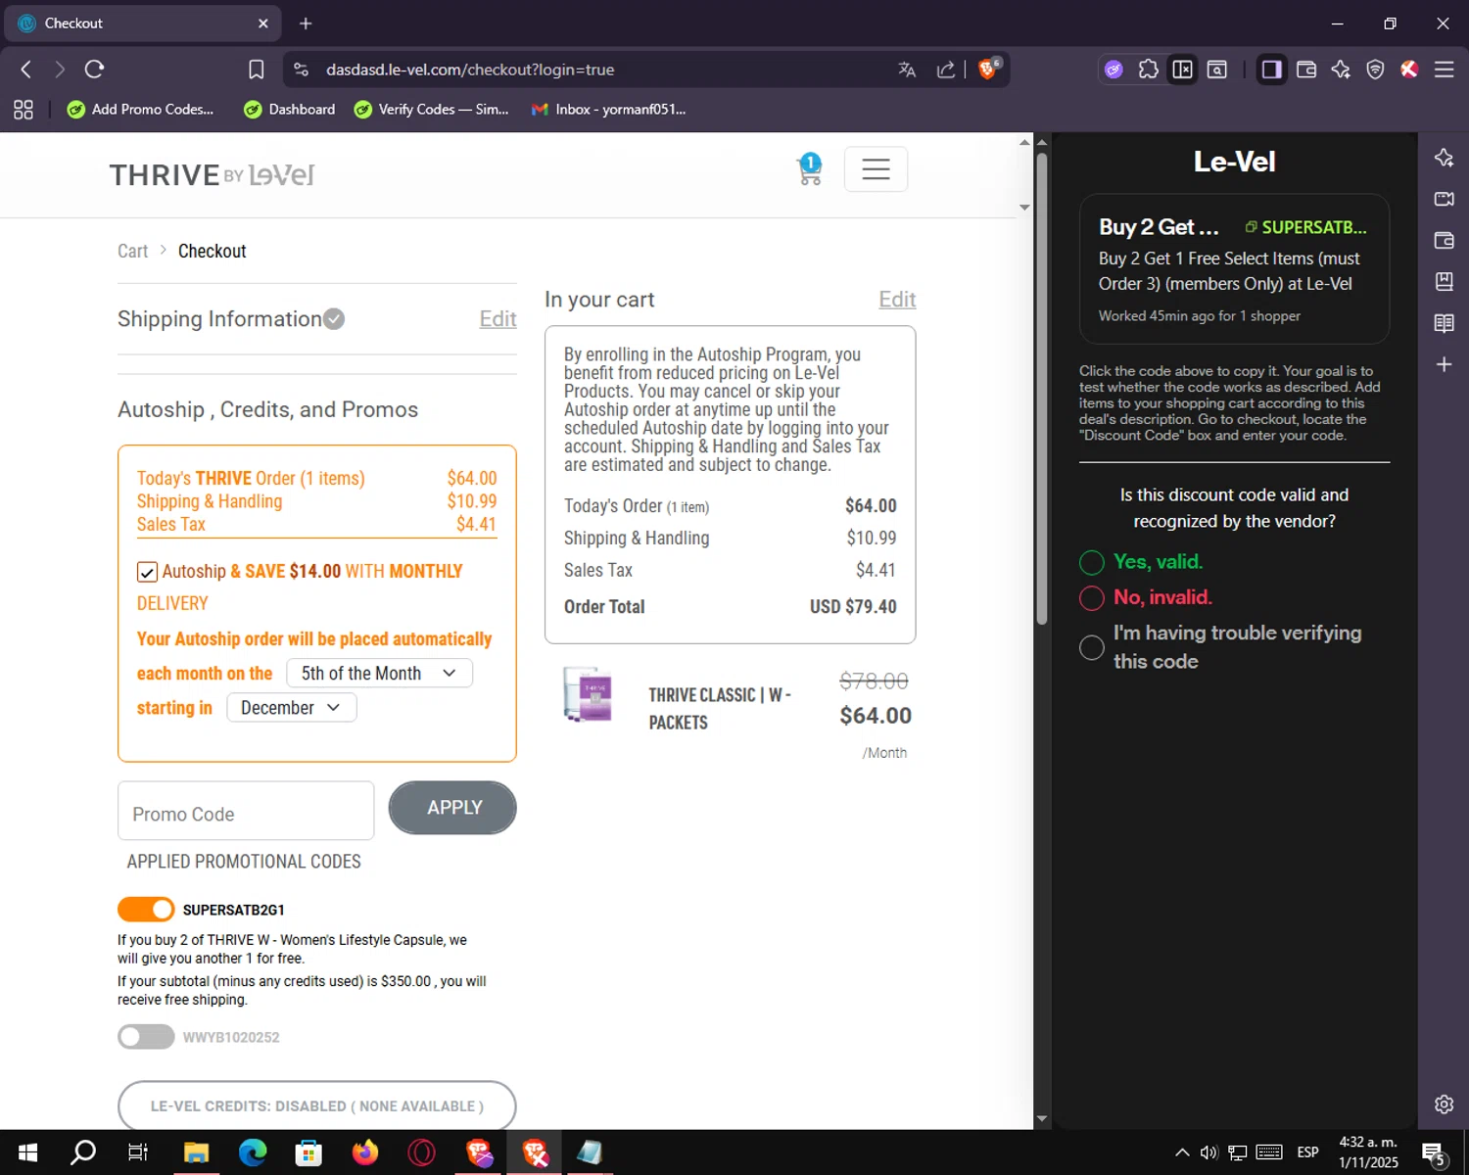Open the sidebar settings gear icon
Viewport: 1469px width, 1175px height.
point(1444,1104)
